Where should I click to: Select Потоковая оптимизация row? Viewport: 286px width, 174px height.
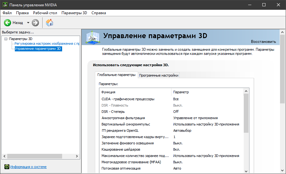(171, 168)
